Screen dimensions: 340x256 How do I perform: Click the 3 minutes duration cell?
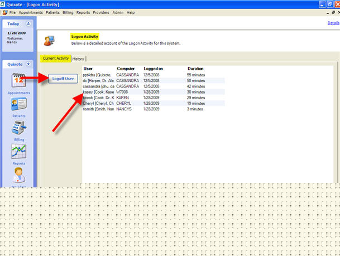pyautogui.click(x=195, y=109)
